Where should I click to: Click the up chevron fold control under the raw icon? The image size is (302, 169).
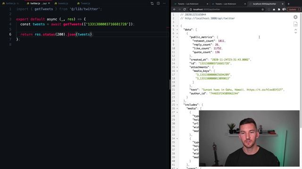(x=296, y=30)
